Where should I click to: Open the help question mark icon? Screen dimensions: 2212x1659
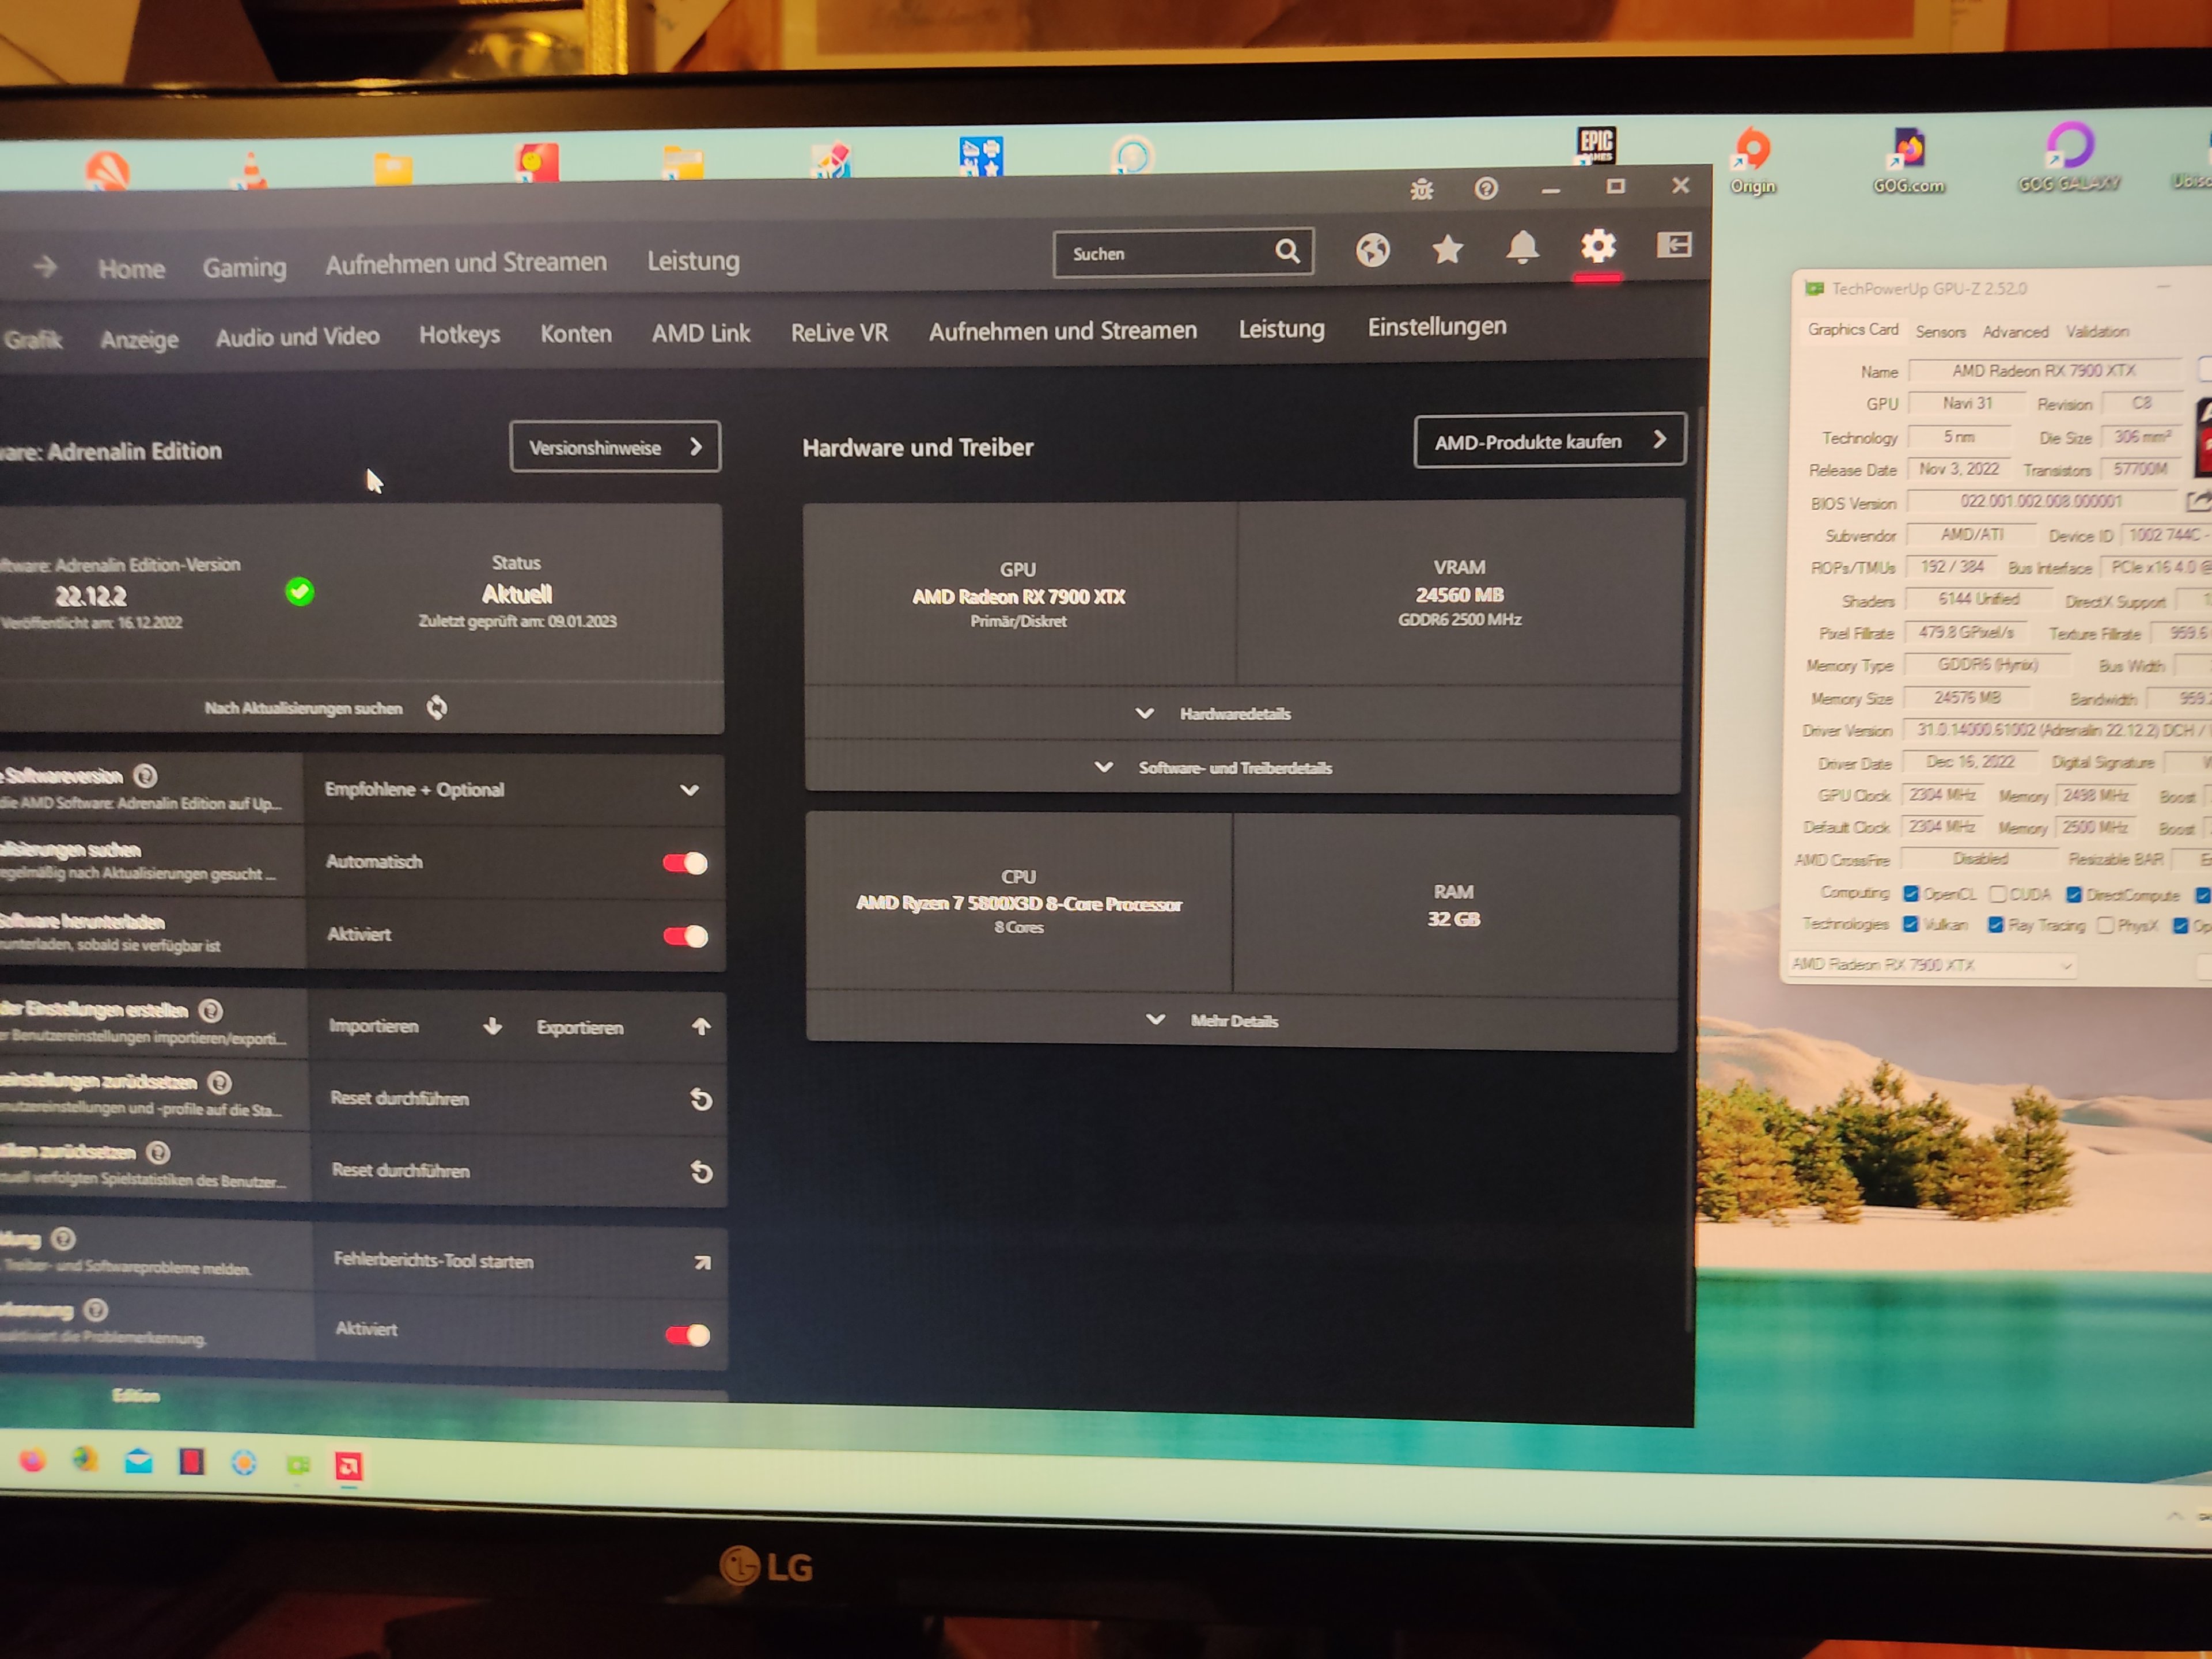1485,188
